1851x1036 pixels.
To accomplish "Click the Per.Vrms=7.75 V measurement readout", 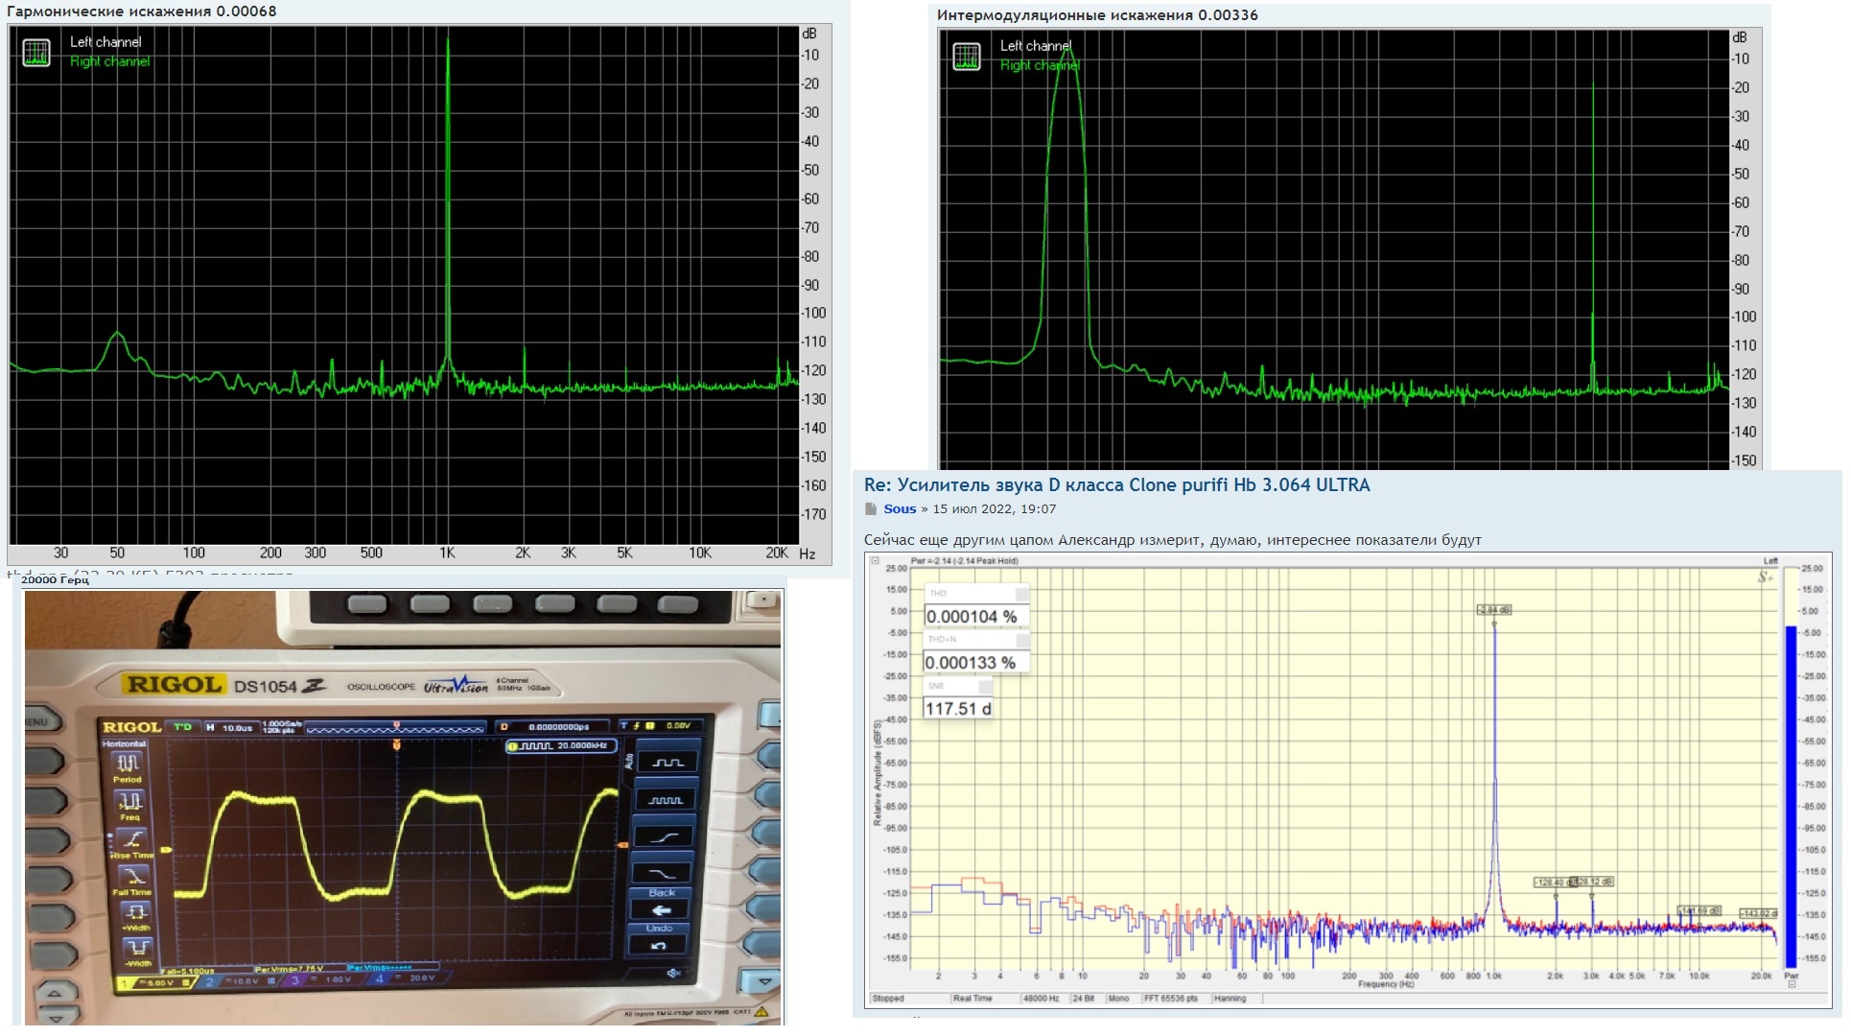I will point(290,969).
